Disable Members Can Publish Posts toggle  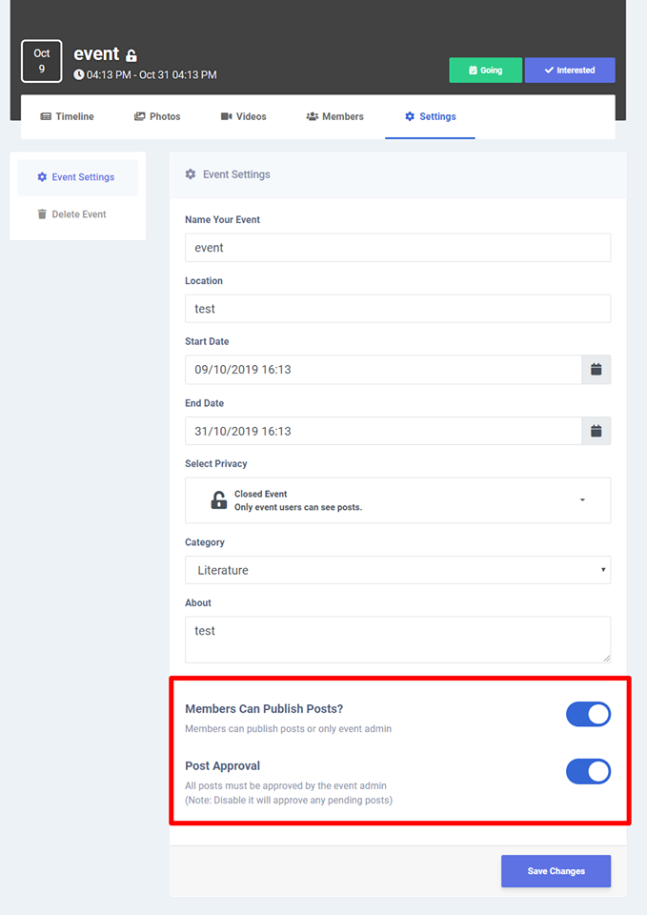click(x=588, y=714)
